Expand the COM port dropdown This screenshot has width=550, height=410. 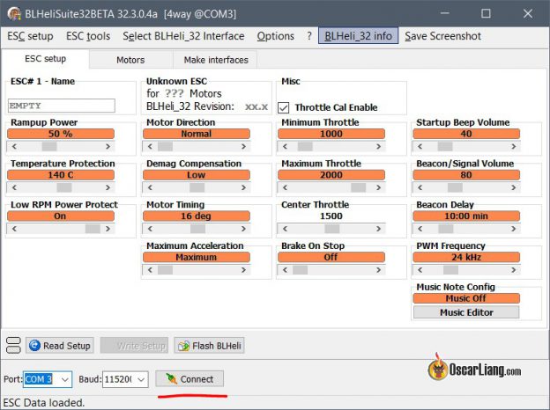(65, 379)
